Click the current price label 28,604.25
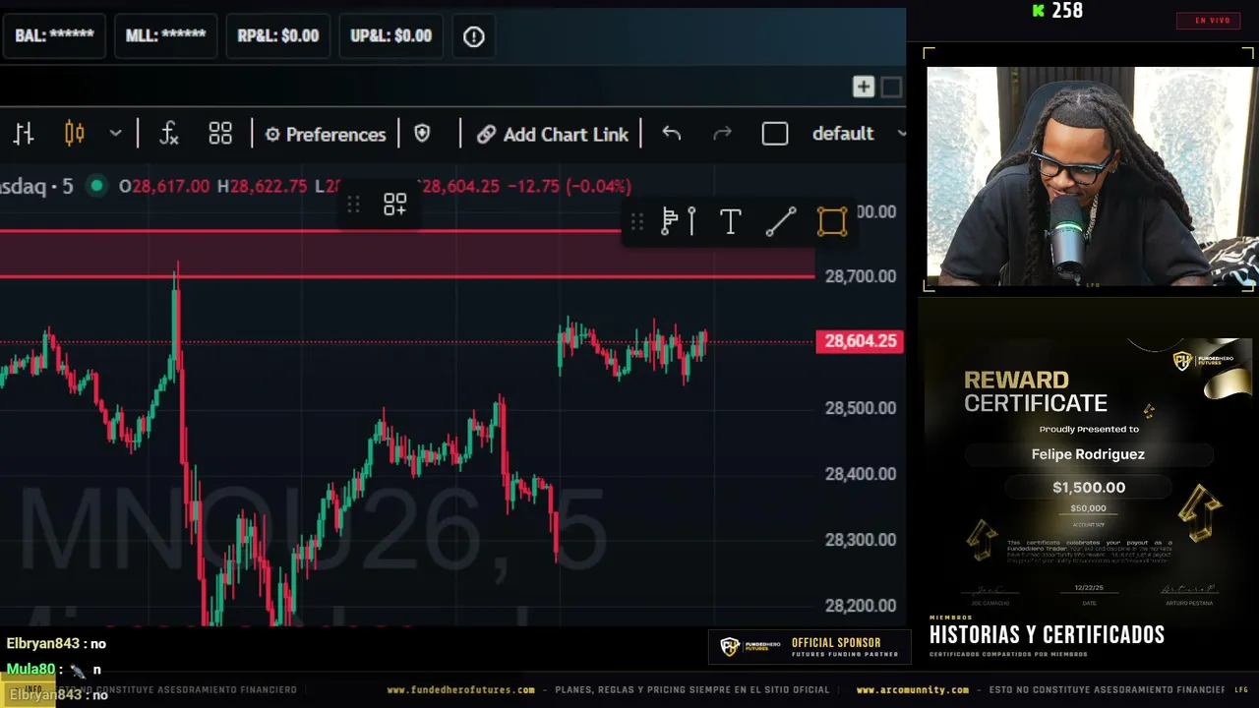Screen dimensions: 1259x708 point(861,341)
